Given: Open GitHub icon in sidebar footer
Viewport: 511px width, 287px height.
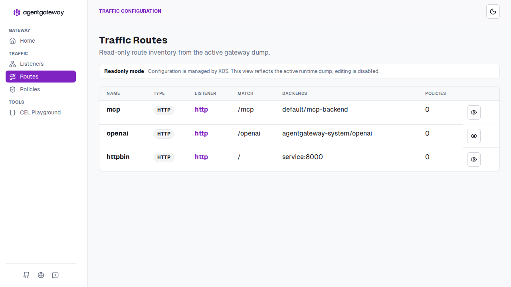Looking at the screenshot, I should tap(26, 275).
